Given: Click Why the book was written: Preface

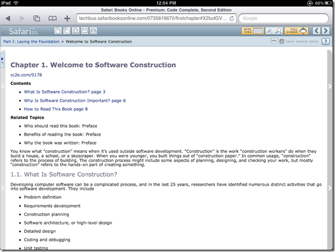Looking at the screenshot, I should click(60, 143).
